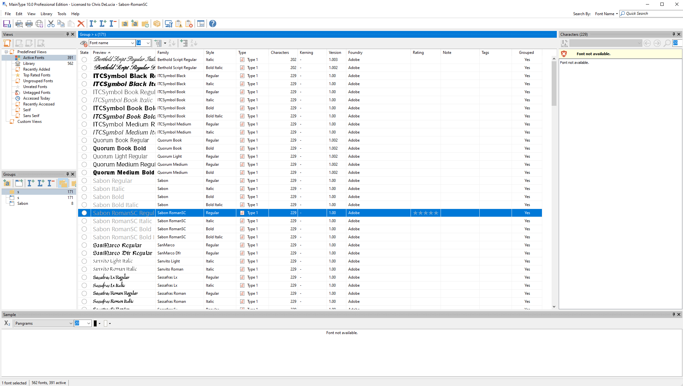
Task: Click the New View icon in Views panel
Action: tap(7, 43)
